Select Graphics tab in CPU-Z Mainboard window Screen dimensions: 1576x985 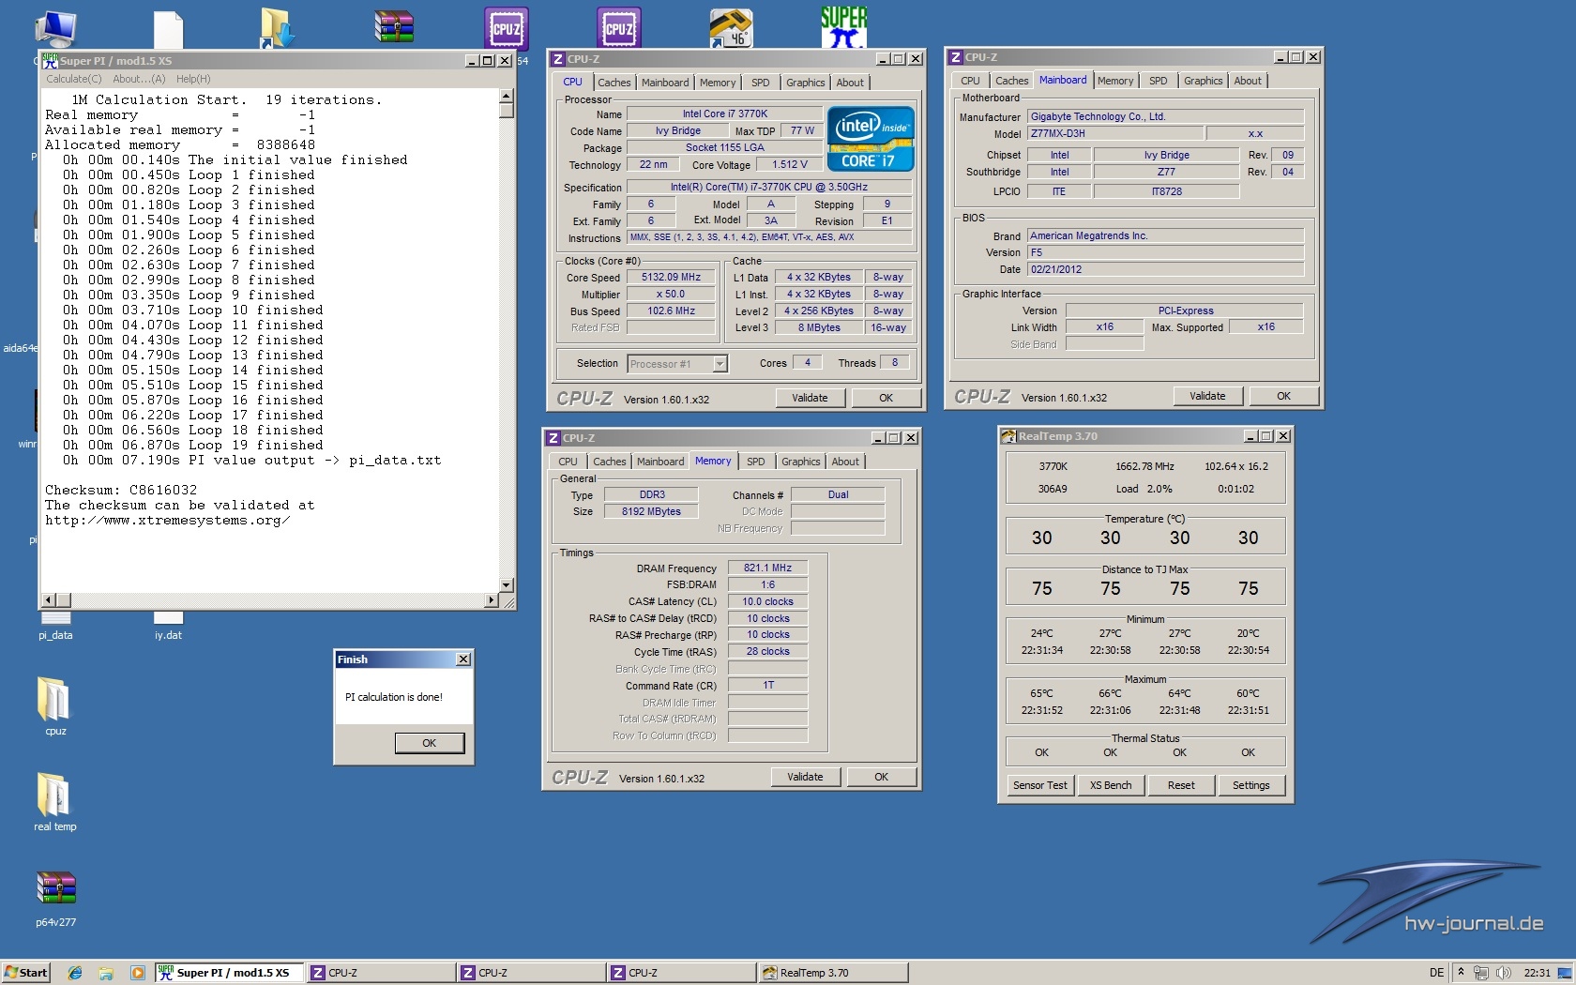[1203, 81]
